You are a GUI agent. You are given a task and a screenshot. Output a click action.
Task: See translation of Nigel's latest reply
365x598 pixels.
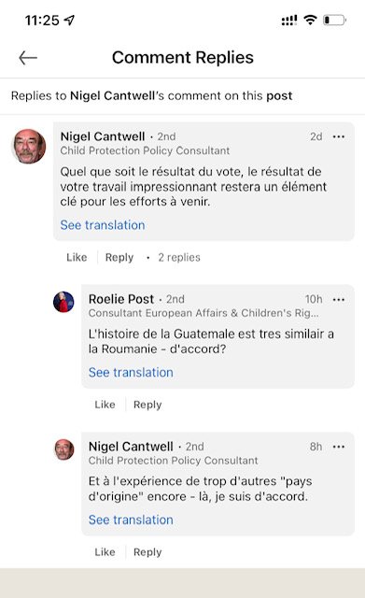tap(131, 520)
